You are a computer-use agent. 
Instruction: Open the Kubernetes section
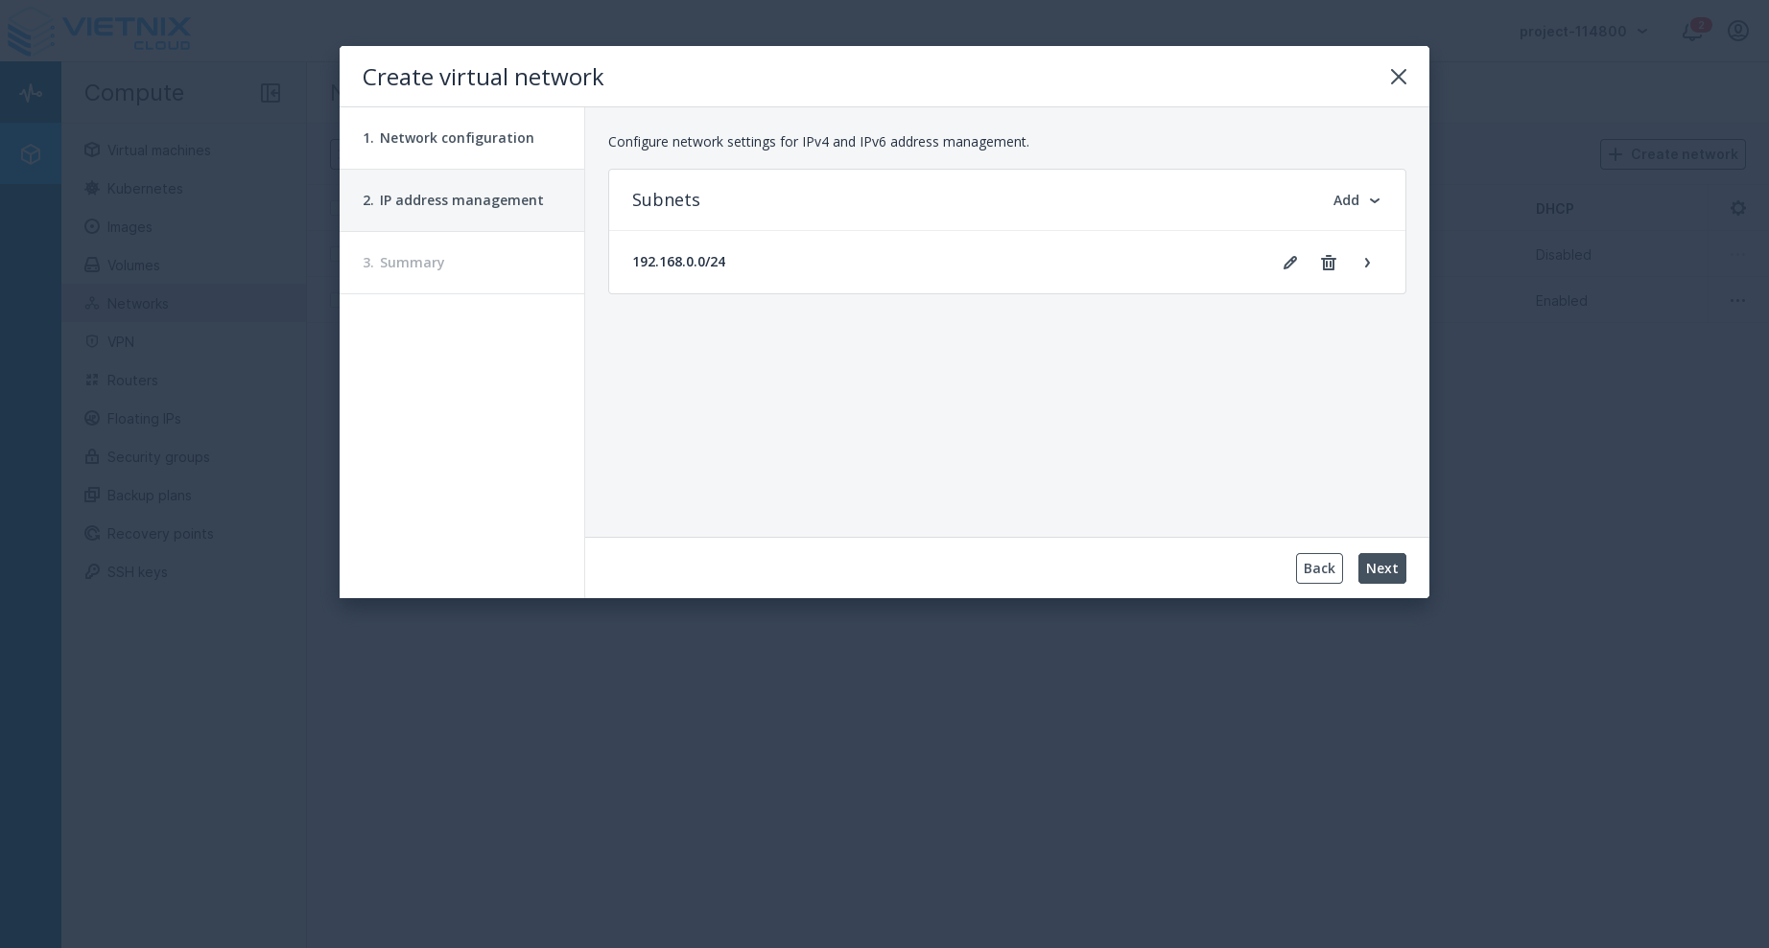[x=145, y=189]
